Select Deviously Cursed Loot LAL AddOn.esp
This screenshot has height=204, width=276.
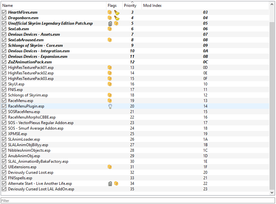click(x=41, y=189)
